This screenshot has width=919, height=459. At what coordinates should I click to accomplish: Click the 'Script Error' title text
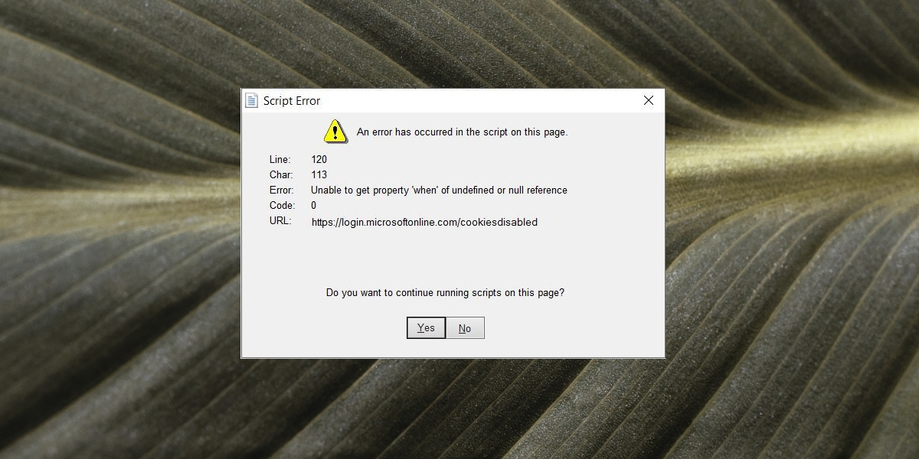pyautogui.click(x=292, y=101)
